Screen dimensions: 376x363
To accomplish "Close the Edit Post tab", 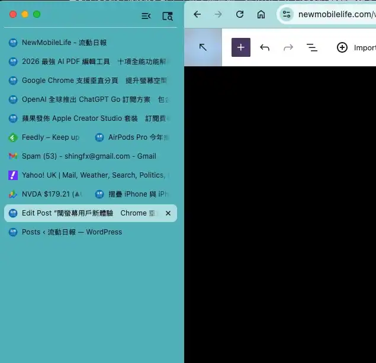I will 168,213.
